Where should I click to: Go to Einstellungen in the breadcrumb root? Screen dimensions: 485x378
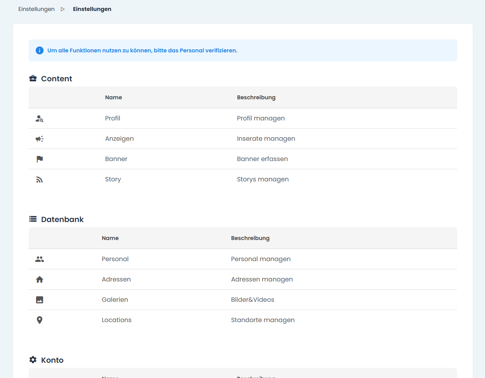click(x=36, y=9)
